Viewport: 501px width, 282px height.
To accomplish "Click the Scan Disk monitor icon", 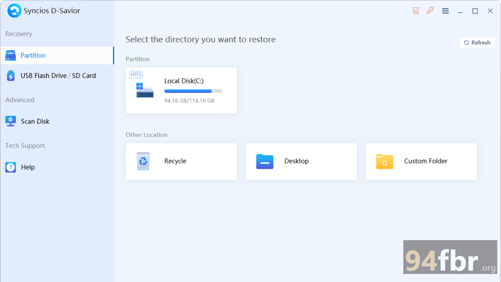I will pos(11,121).
